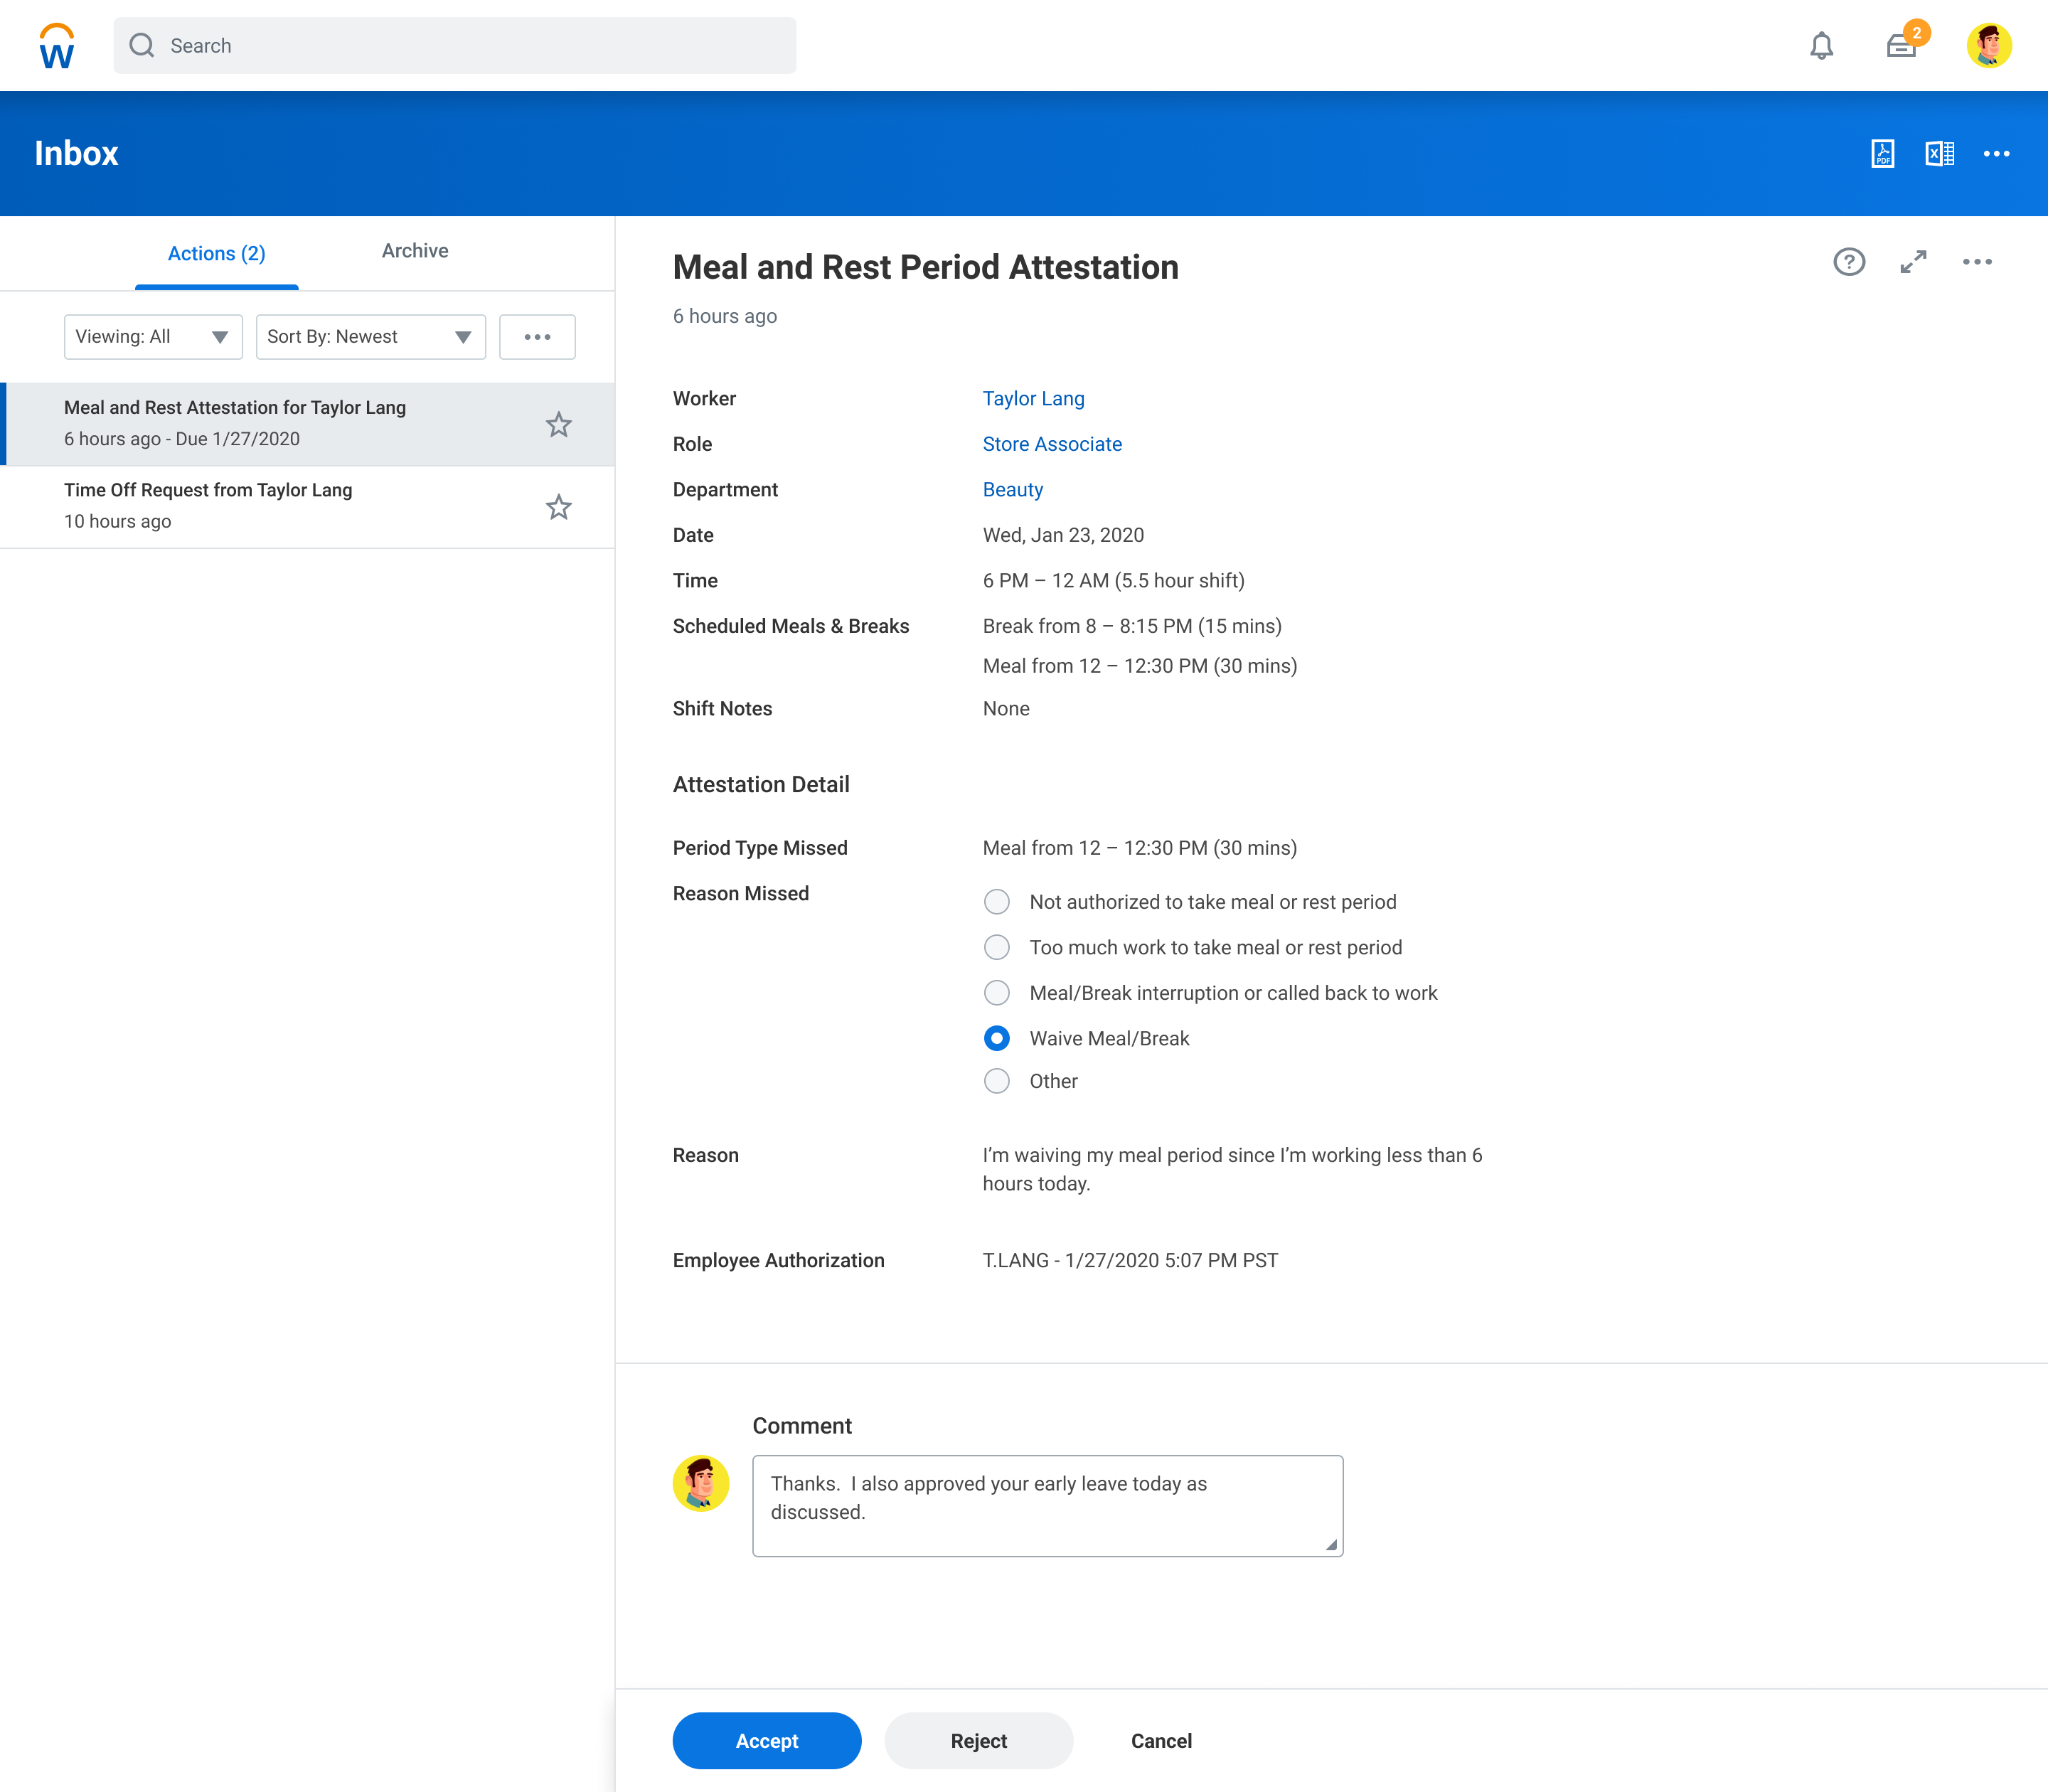Switch to the Archive tab
2048x1792 pixels.
pos(415,251)
